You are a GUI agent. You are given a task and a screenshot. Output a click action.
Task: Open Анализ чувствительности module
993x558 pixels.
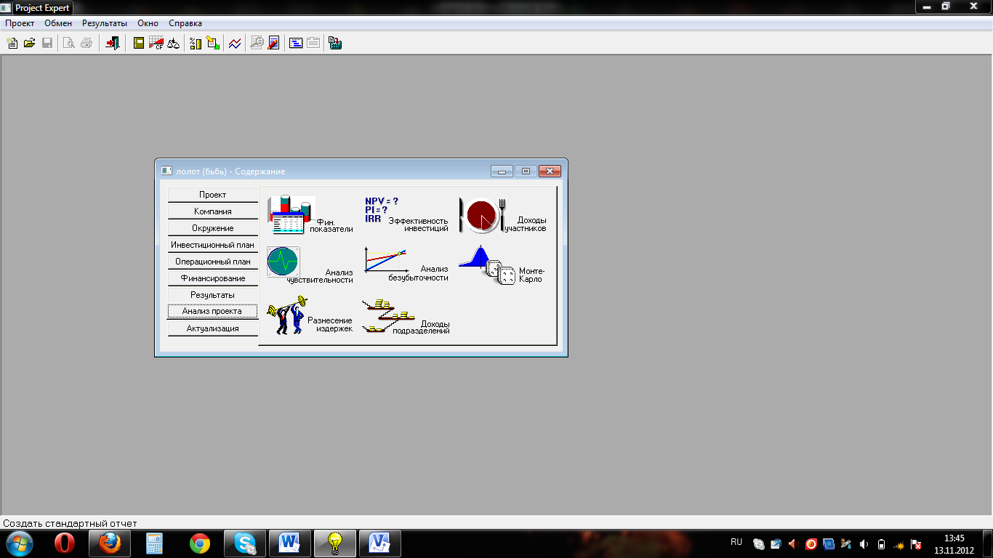coord(310,265)
